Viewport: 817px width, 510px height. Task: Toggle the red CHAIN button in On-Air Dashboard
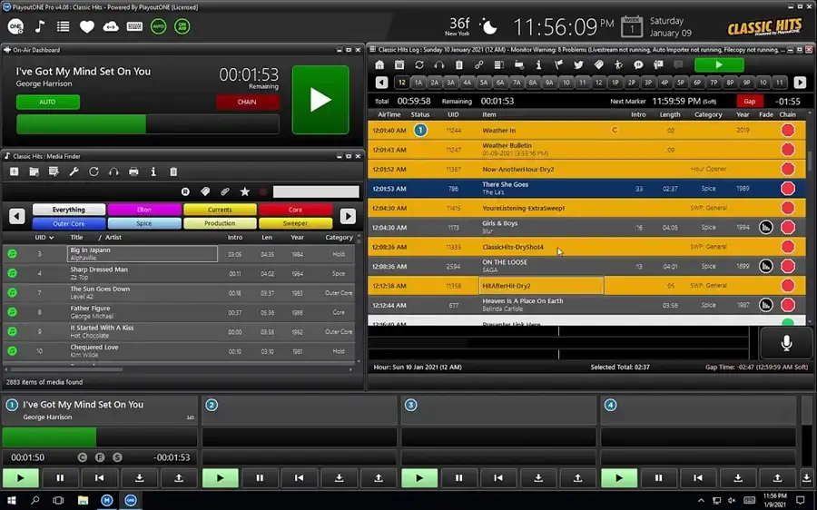(247, 102)
